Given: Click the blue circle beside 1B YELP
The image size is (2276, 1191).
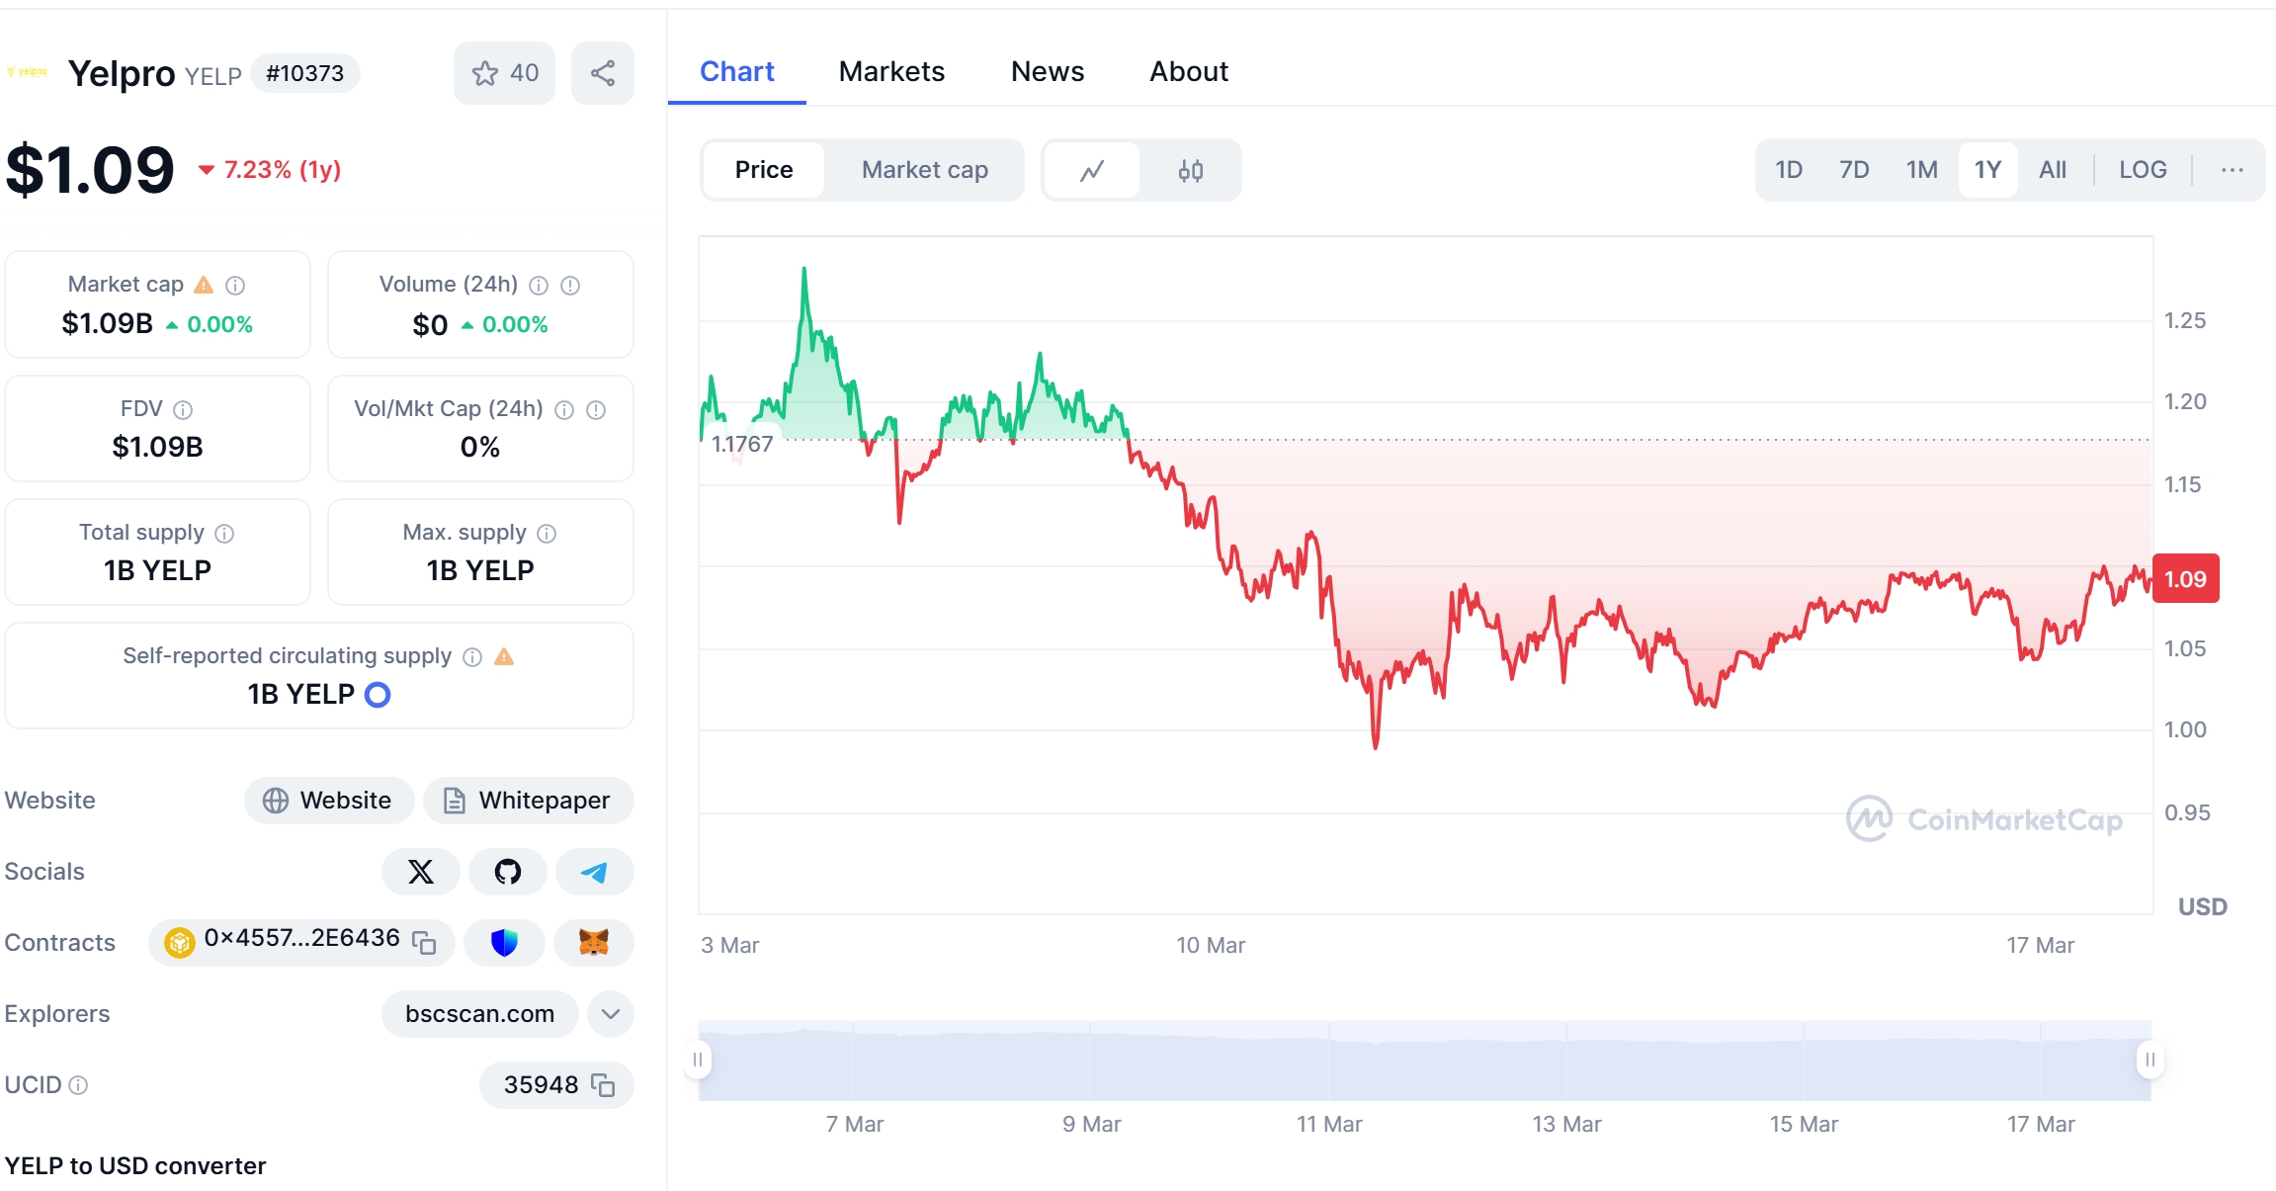Looking at the screenshot, I should click(378, 695).
